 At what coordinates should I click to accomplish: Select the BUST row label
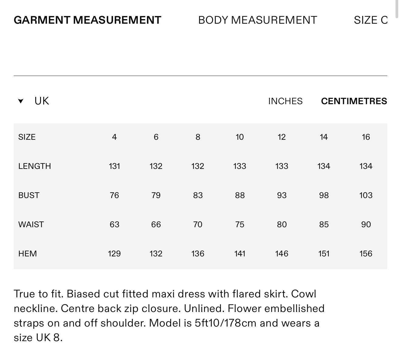29,195
